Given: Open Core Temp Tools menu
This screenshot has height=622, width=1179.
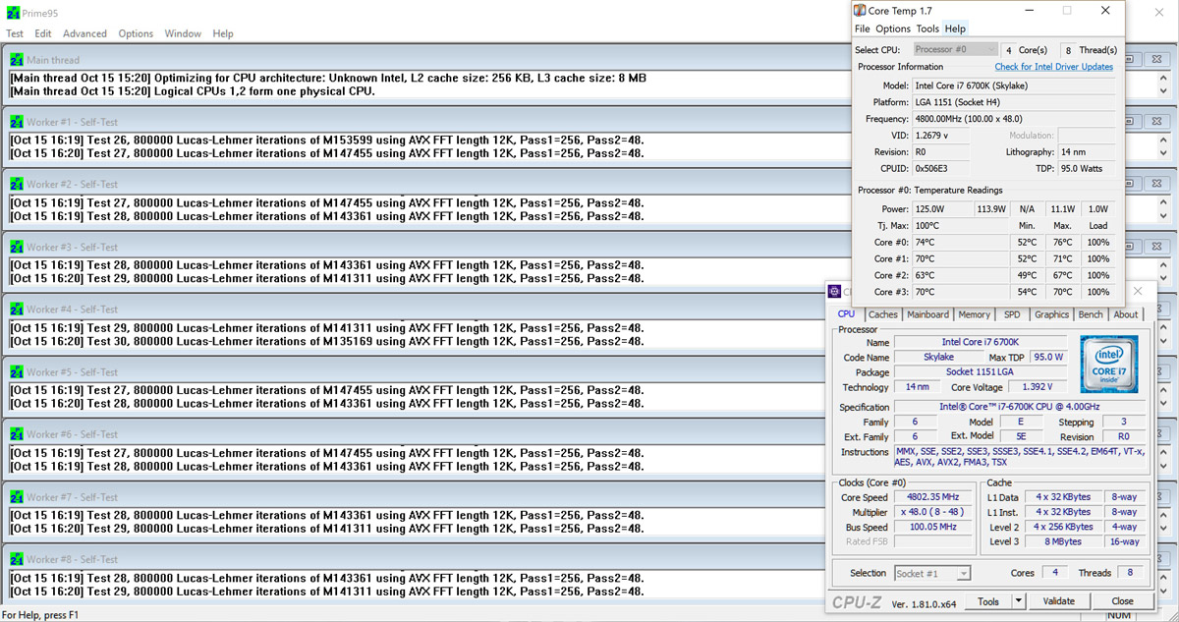Looking at the screenshot, I should coord(927,28).
